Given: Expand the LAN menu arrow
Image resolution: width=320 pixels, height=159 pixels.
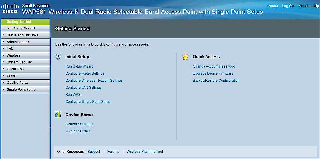Looking at the screenshot, I should (3, 49).
